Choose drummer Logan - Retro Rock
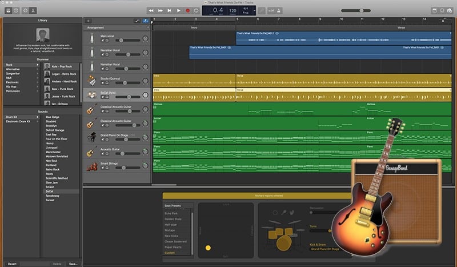The width and height of the screenshot is (457, 267). click(61, 74)
